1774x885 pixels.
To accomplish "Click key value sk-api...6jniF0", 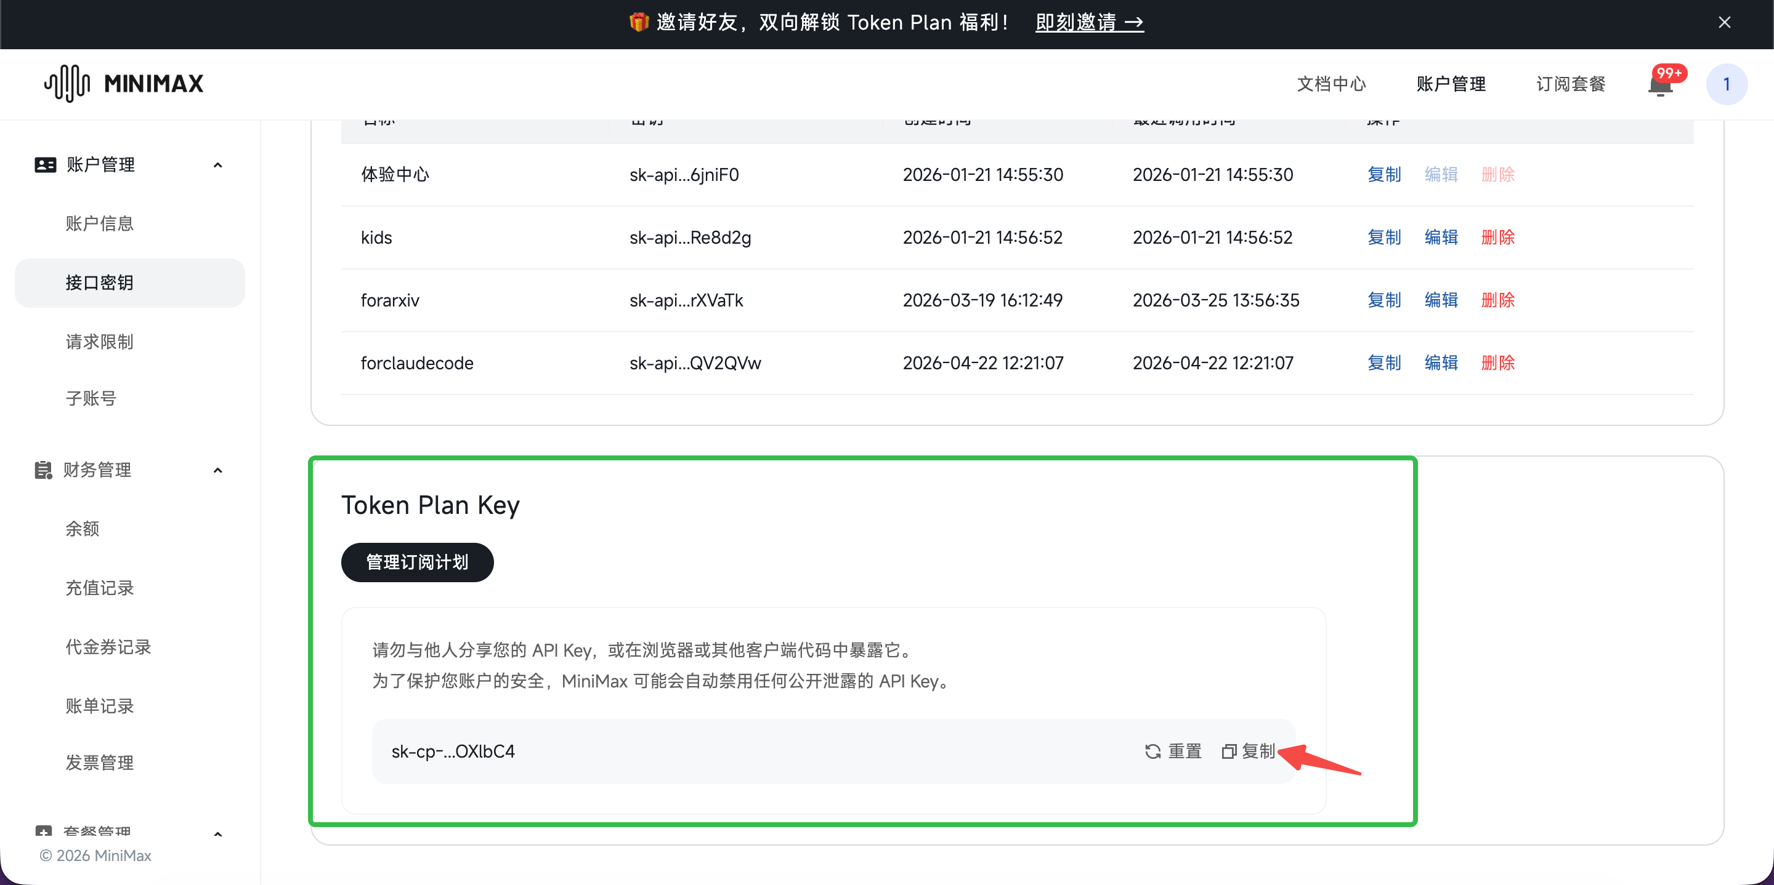I will point(684,175).
